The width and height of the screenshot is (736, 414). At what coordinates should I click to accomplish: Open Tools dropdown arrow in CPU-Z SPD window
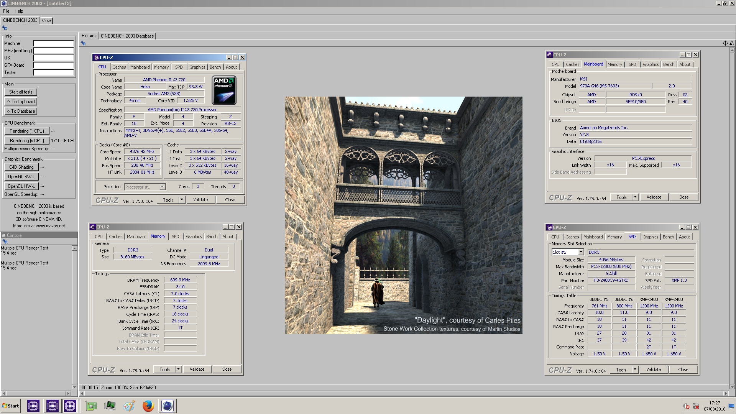(x=635, y=370)
